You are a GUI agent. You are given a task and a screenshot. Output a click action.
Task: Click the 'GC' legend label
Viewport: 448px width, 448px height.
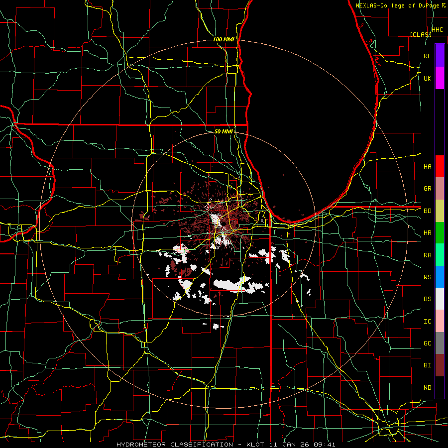click(x=427, y=343)
